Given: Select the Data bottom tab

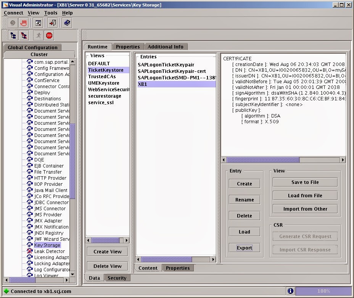Looking at the screenshot, I should (94, 278).
